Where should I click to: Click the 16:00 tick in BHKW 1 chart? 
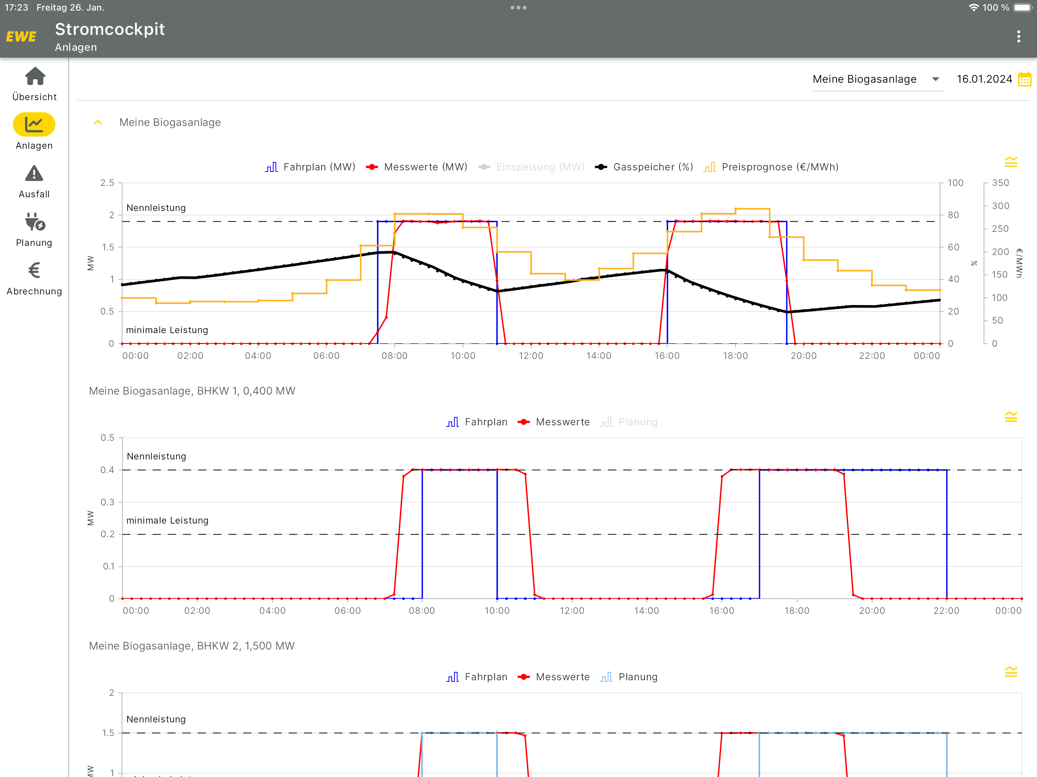(722, 611)
